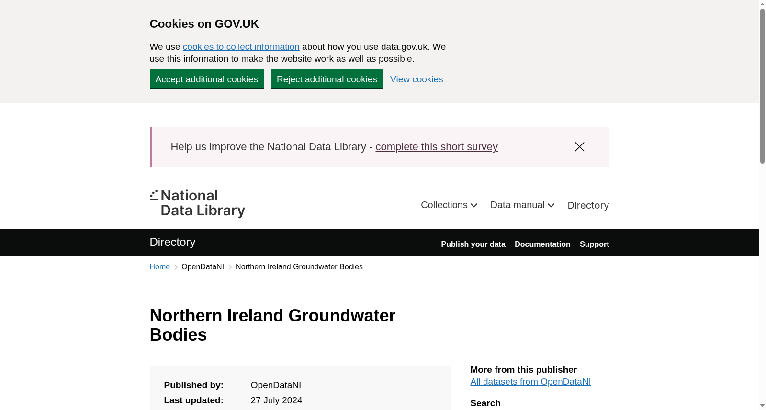This screenshot has height=410, width=766.
Task: Go to Home breadcrumb
Action: click(160, 267)
